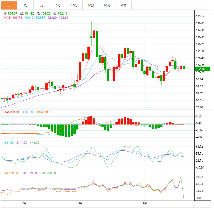Click the MA5: 103.78 legend
This screenshot has width=214, height=210.
[x=13, y=18]
